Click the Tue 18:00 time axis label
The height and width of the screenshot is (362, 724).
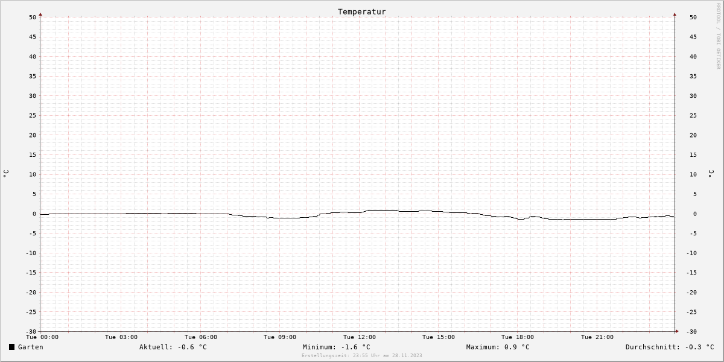pos(518,337)
